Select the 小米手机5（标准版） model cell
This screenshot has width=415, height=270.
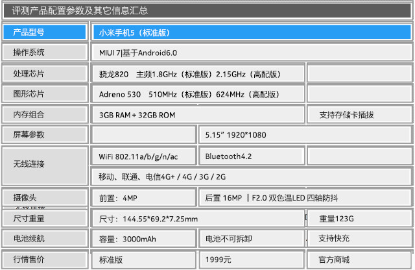click(251, 32)
